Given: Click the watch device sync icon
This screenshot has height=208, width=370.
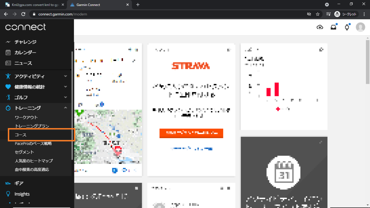Looking at the screenshot, I should coord(347,27).
